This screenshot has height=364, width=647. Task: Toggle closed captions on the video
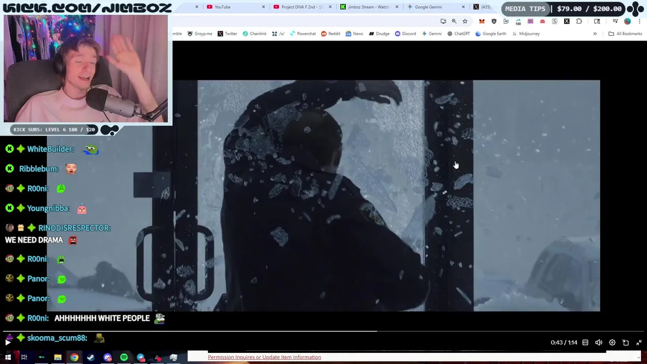pyautogui.click(x=585, y=342)
